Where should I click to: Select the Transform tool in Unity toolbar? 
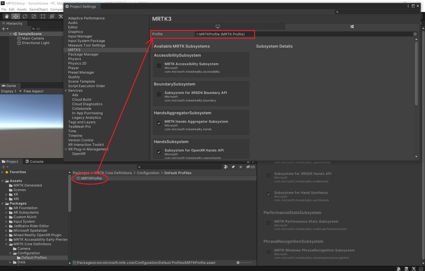[x=52, y=16]
